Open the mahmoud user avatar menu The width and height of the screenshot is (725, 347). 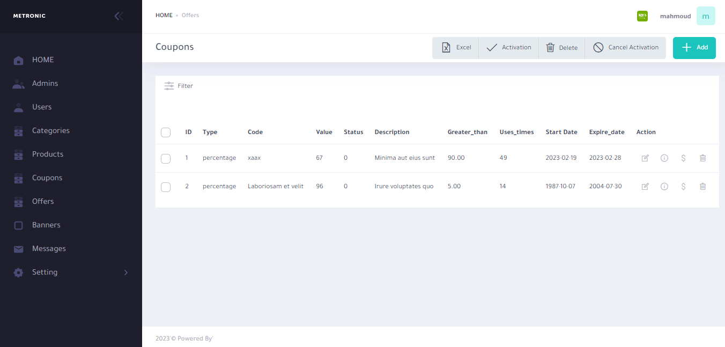(x=706, y=16)
